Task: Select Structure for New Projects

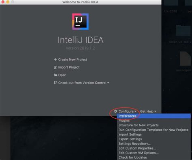Action: point(138,125)
